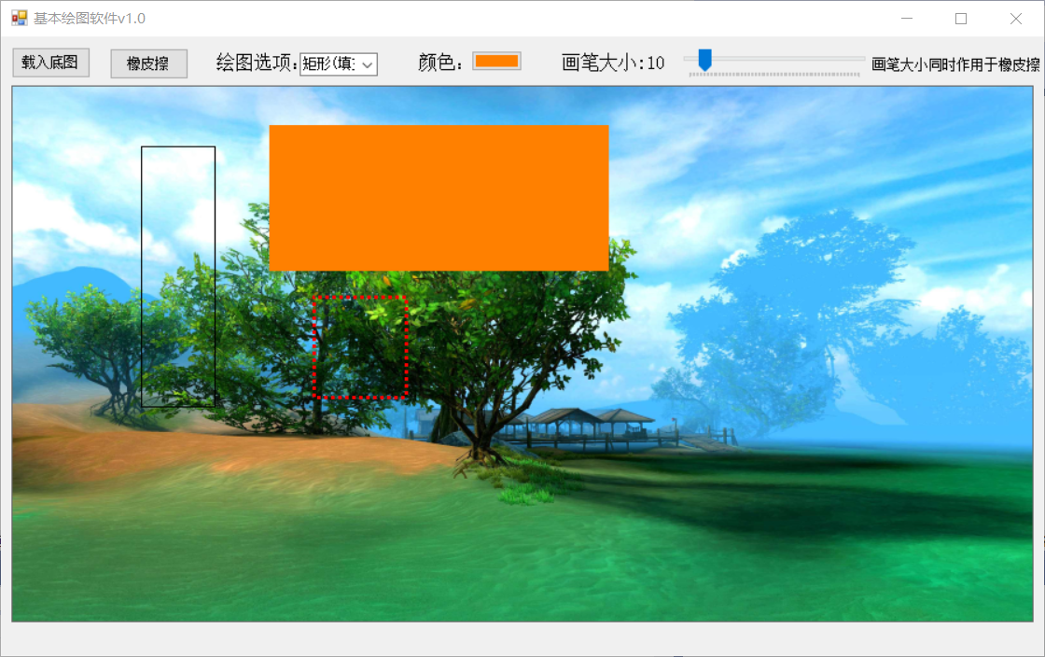This screenshot has height=657, width=1045.
Task: Click the dropdown arrow next to 矩形(填充)
Action: click(366, 63)
